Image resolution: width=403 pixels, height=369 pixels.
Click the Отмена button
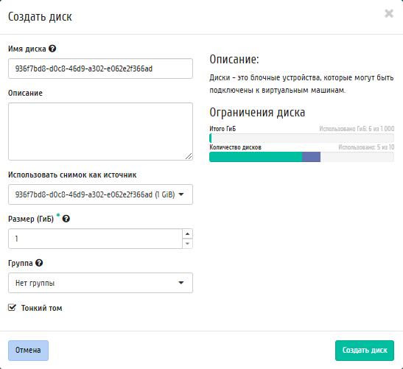pos(28,351)
